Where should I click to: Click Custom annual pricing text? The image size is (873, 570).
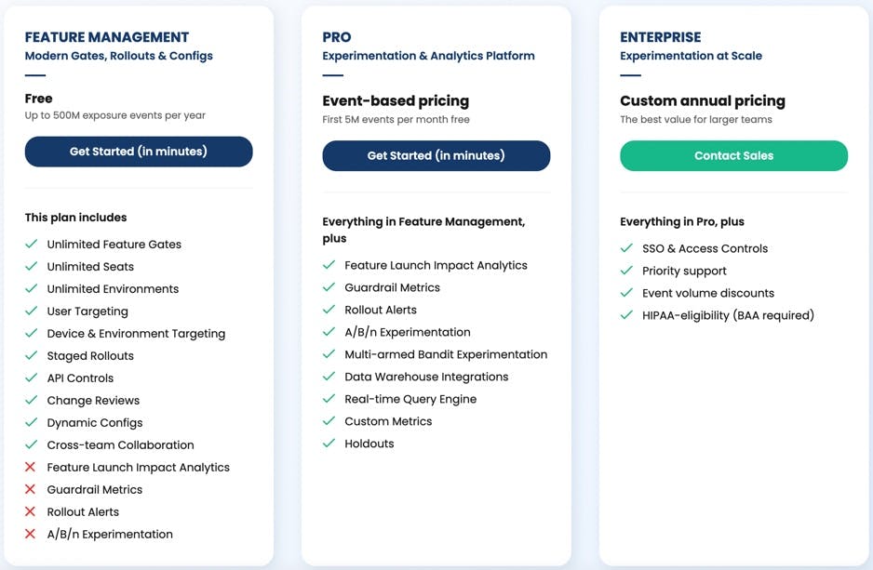(703, 100)
